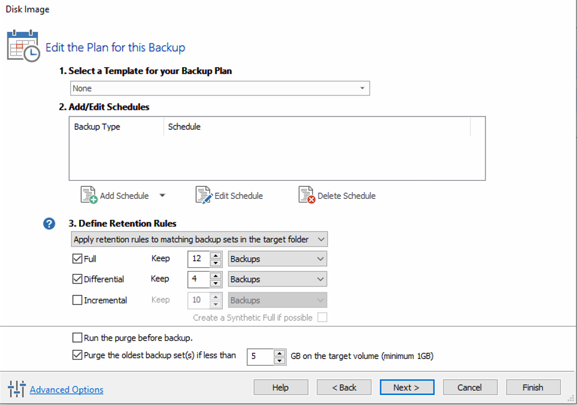Increase the Full backups keep count
Screen dimensions: 577x405
pos(216,255)
